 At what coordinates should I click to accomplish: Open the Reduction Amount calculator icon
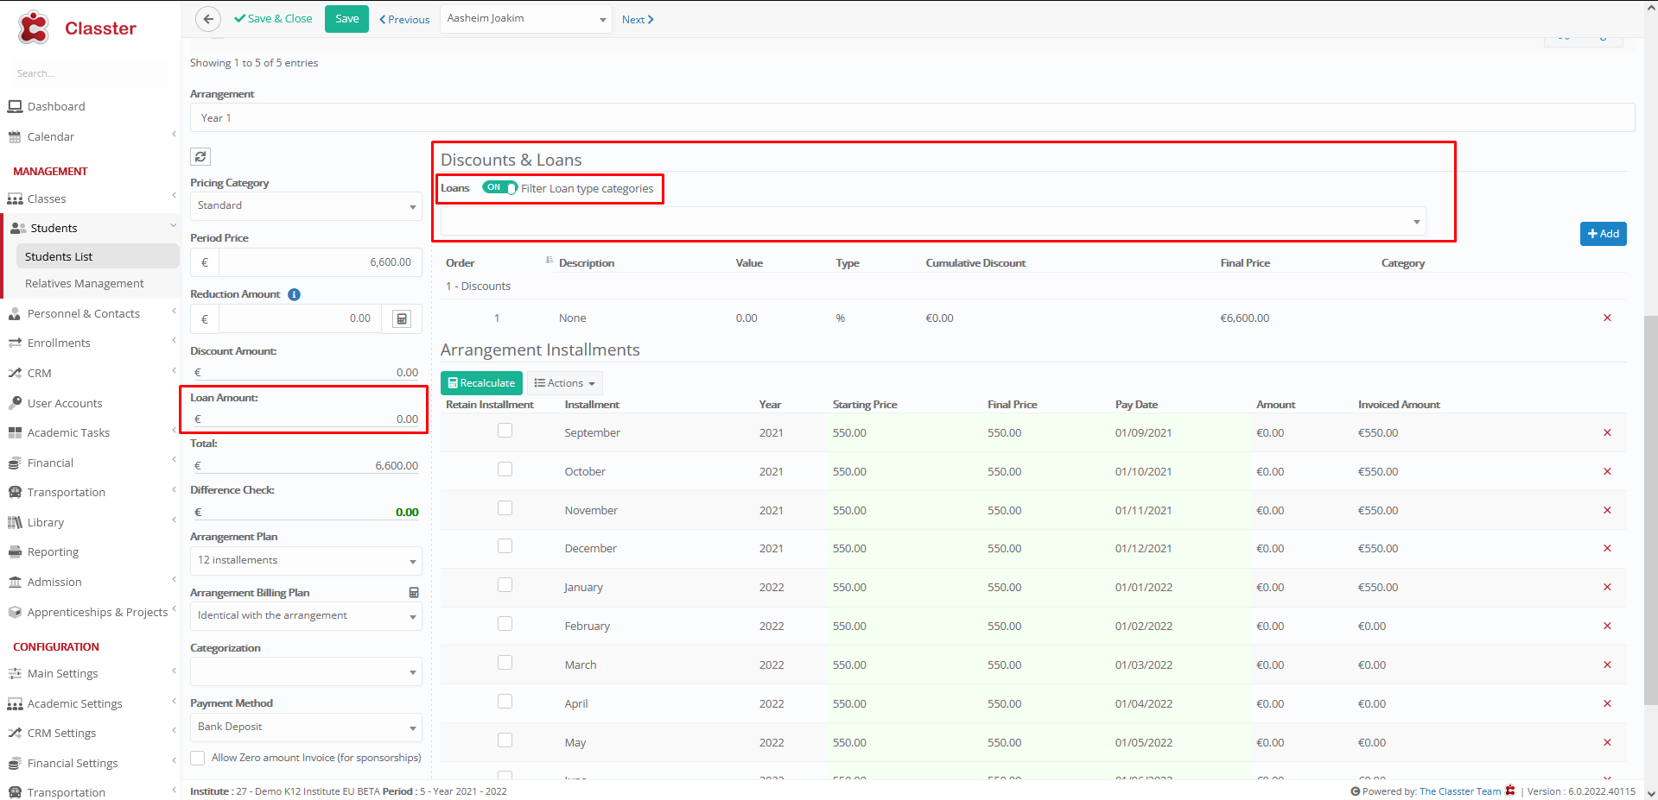[402, 318]
